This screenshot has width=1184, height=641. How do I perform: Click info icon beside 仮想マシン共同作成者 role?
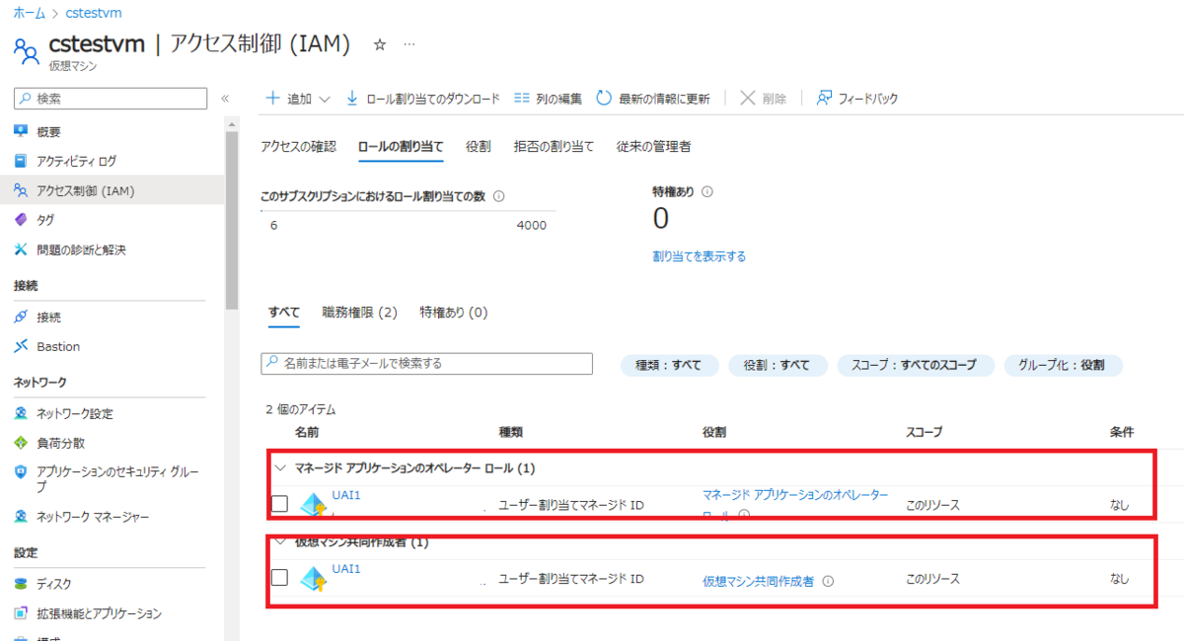[828, 581]
